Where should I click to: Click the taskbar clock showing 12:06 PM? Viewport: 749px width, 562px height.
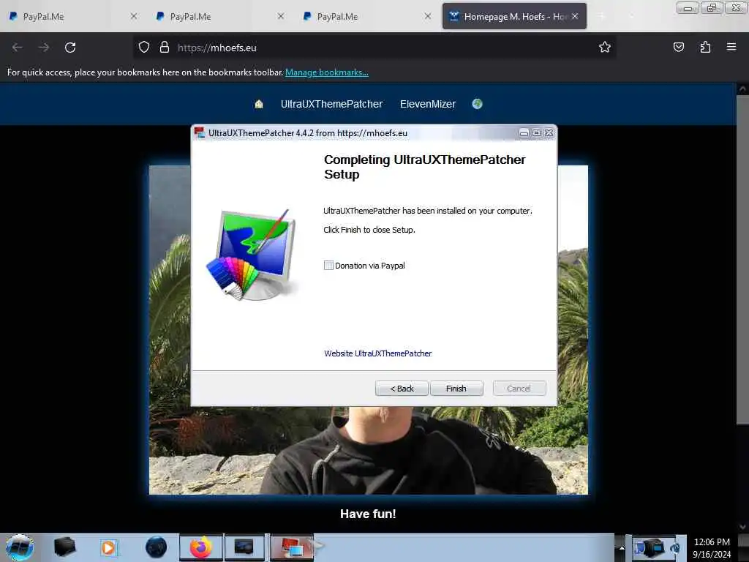[x=712, y=548]
